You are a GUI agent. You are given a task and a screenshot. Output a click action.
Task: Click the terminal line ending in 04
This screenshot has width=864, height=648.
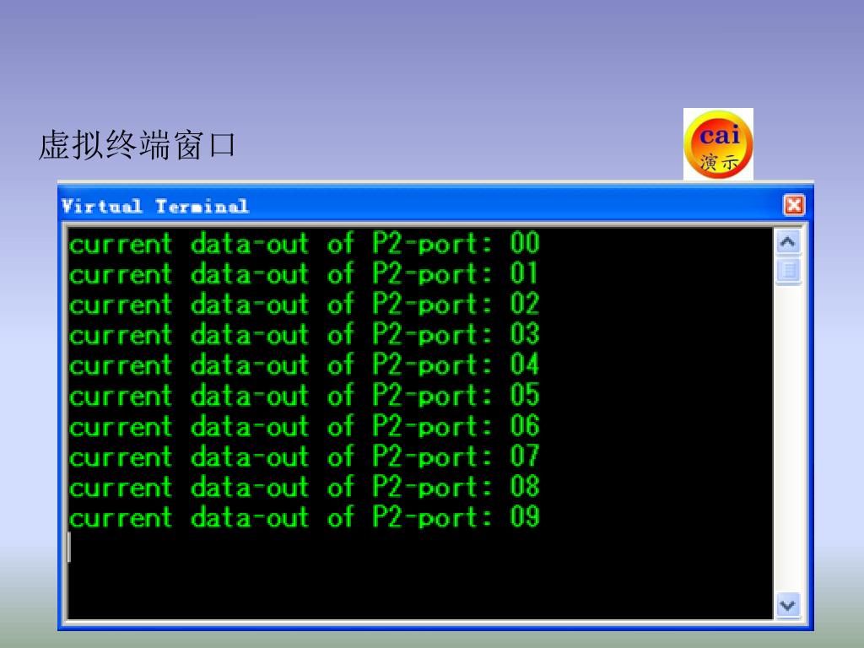click(304, 364)
